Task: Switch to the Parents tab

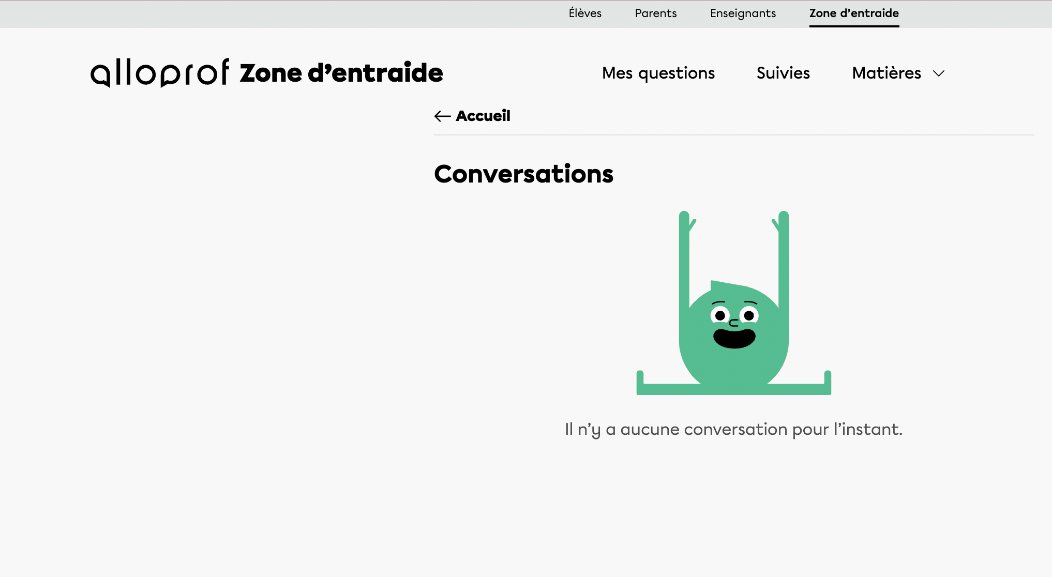Action: 655,13
